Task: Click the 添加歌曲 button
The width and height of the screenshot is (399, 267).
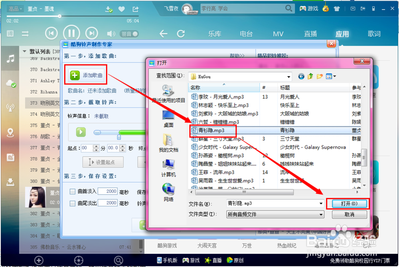Action: pyautogui.click(x=87, y=75)
